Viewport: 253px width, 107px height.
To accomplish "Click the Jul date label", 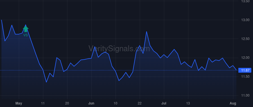I will (164, 103).
